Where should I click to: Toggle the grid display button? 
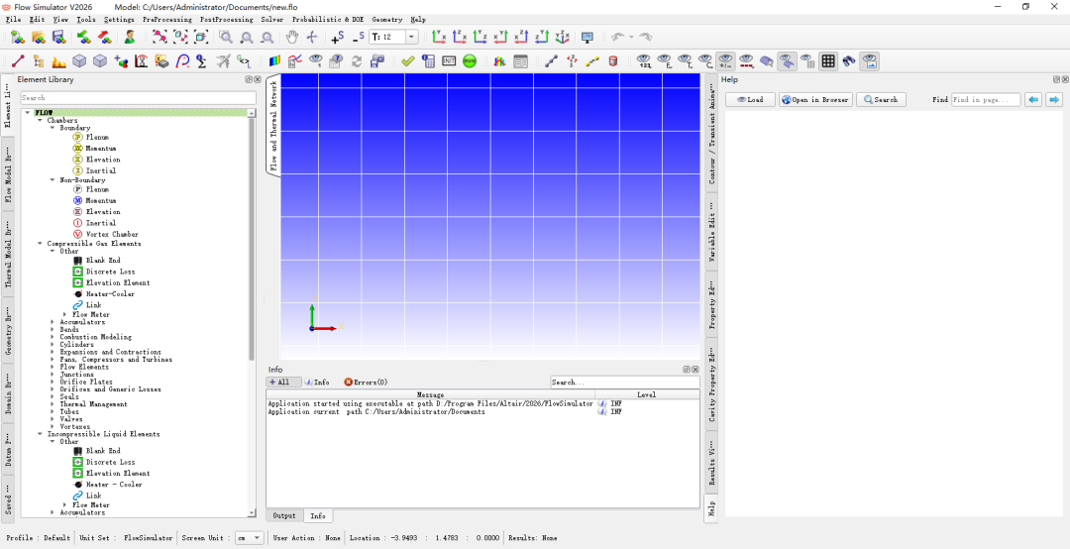[x=828, y=61]
